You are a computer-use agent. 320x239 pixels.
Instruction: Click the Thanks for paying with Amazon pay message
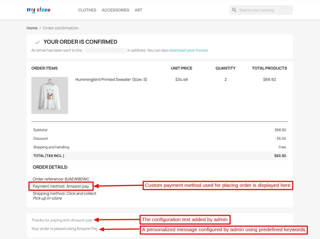tap(62, 220)
